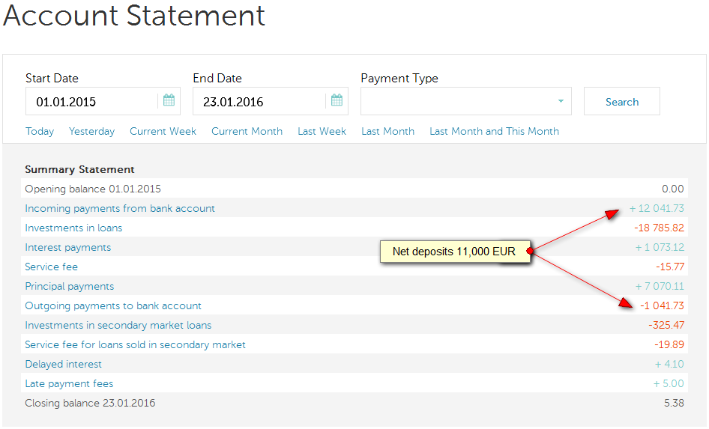709x429 pixels.
Task: Click the amount -15.77
Action: tap(670, 267)
